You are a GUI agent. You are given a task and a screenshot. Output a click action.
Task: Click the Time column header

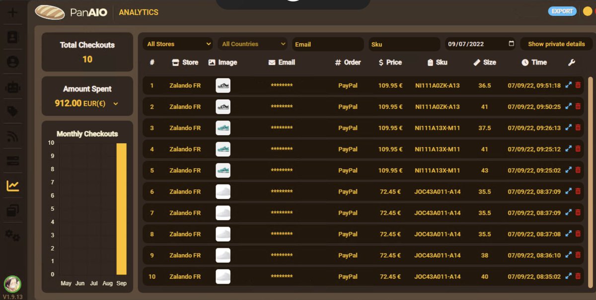[534, 62]
